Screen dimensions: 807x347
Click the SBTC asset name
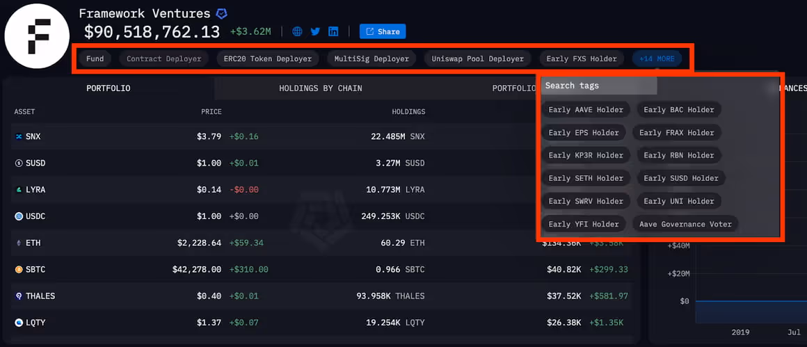pyautogui.click(x=35, y=269)
